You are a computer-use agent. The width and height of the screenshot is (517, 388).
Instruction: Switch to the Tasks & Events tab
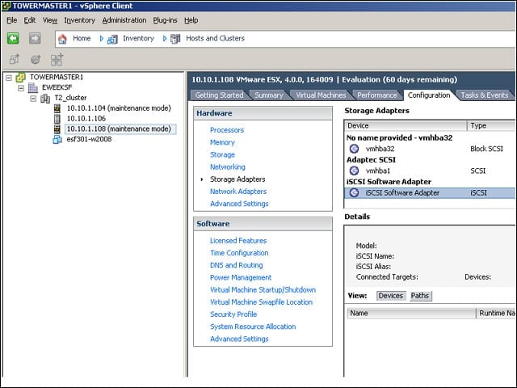coord(485,95)
